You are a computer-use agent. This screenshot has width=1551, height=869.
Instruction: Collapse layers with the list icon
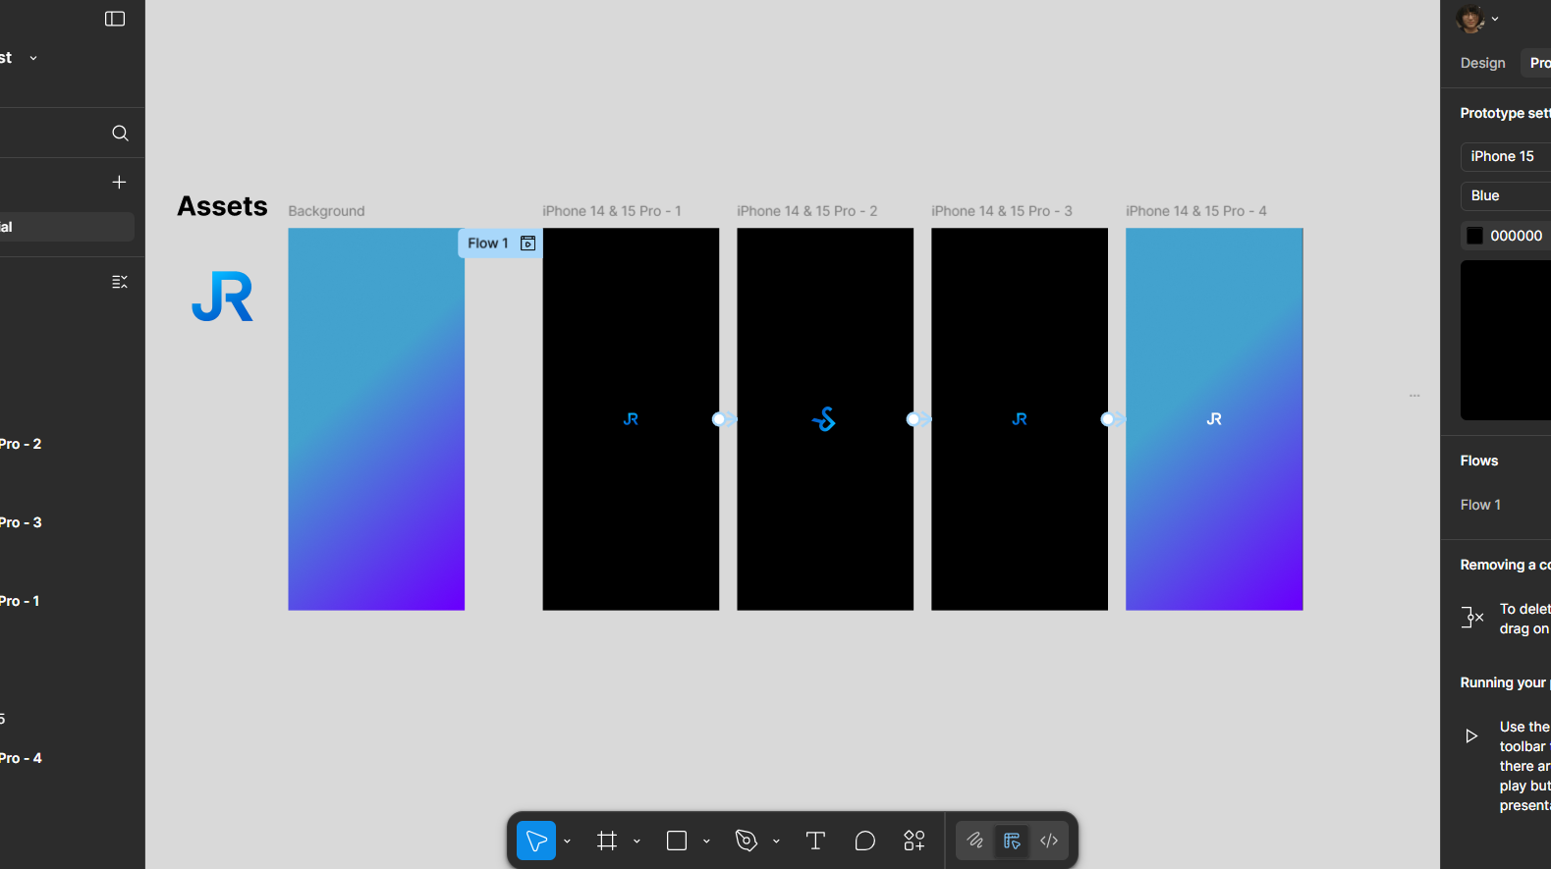(120, 282)
